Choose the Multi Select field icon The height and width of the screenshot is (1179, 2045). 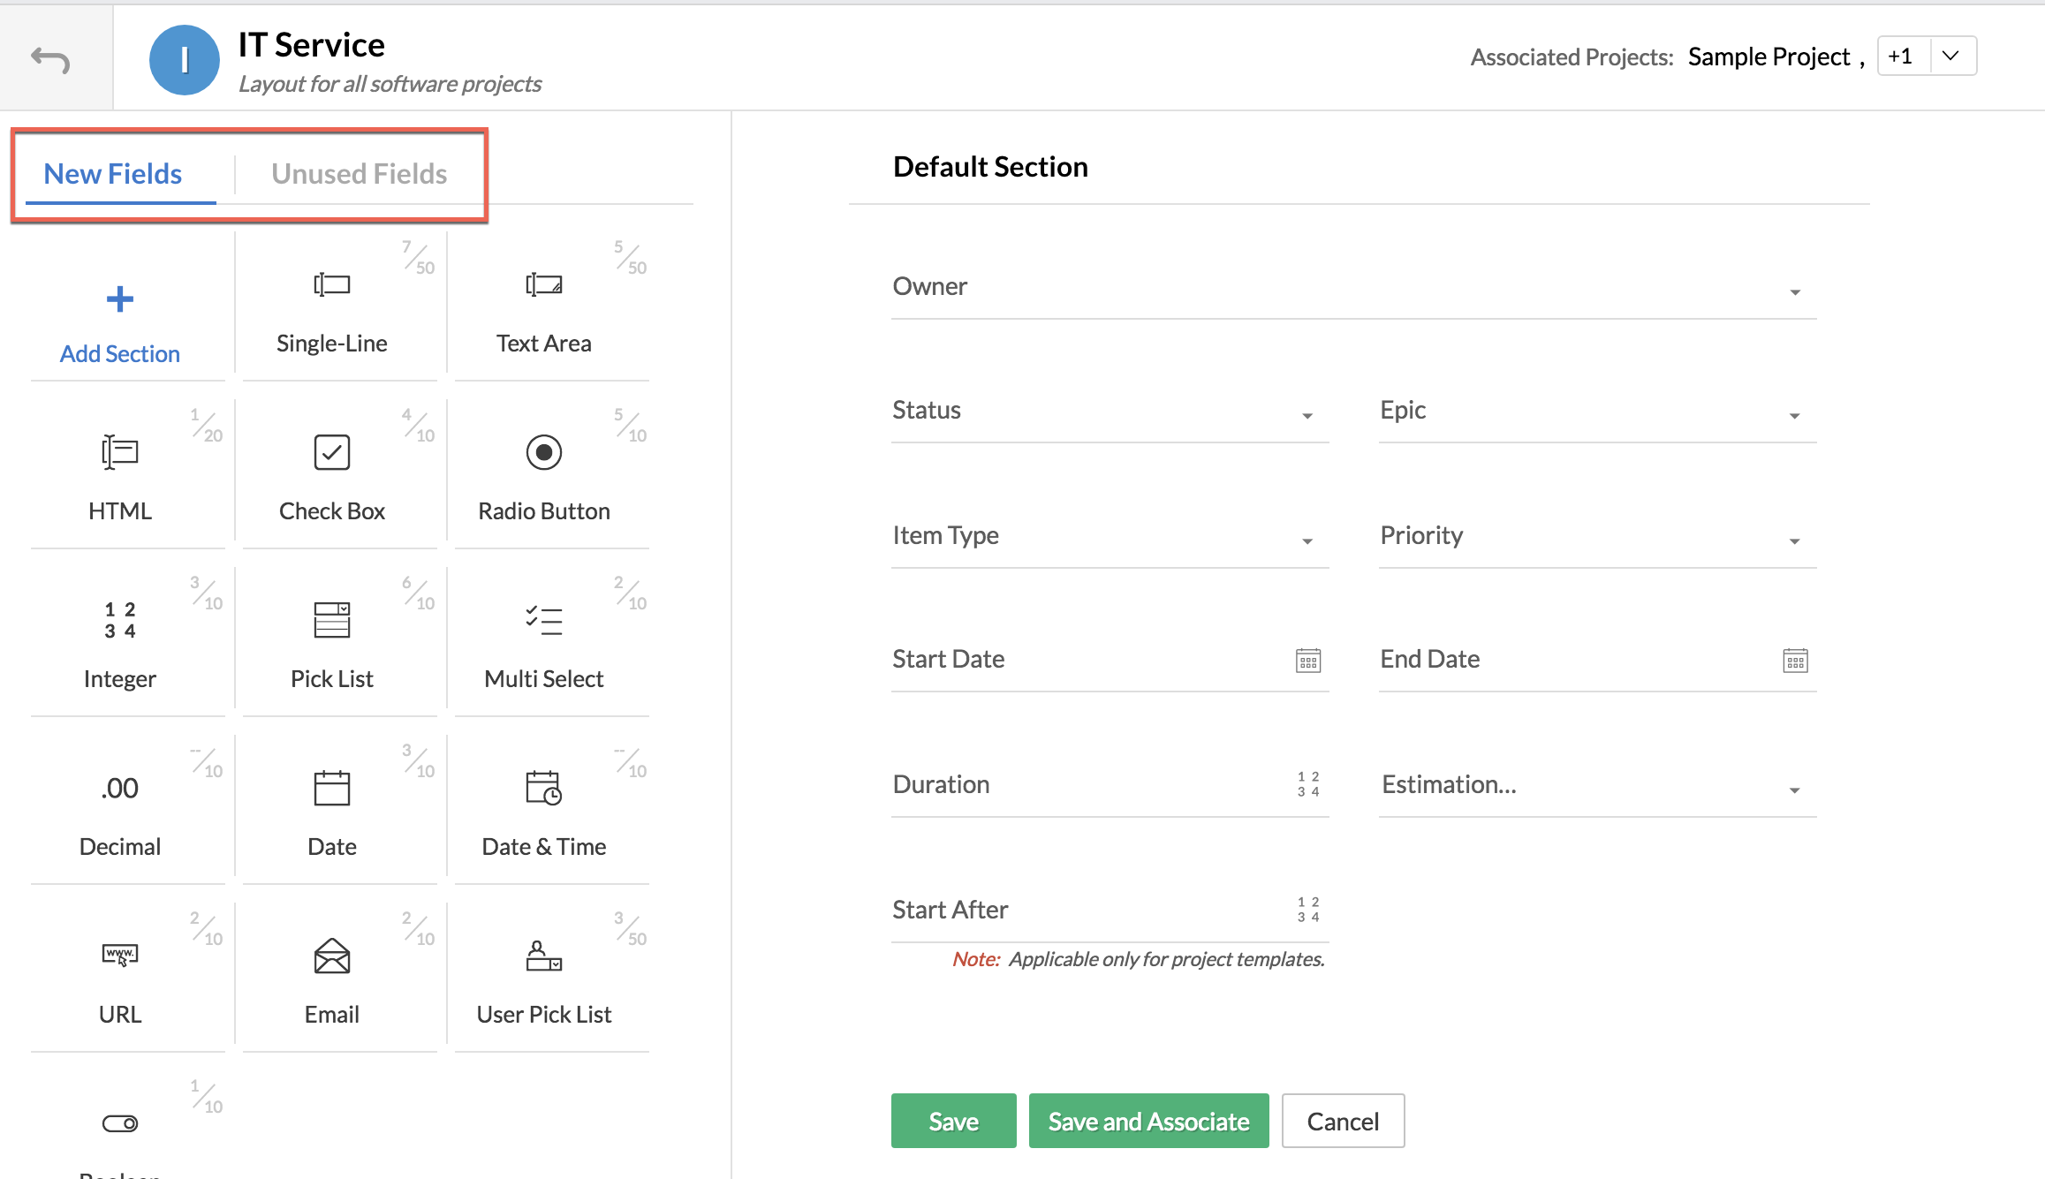click(543, 620)
